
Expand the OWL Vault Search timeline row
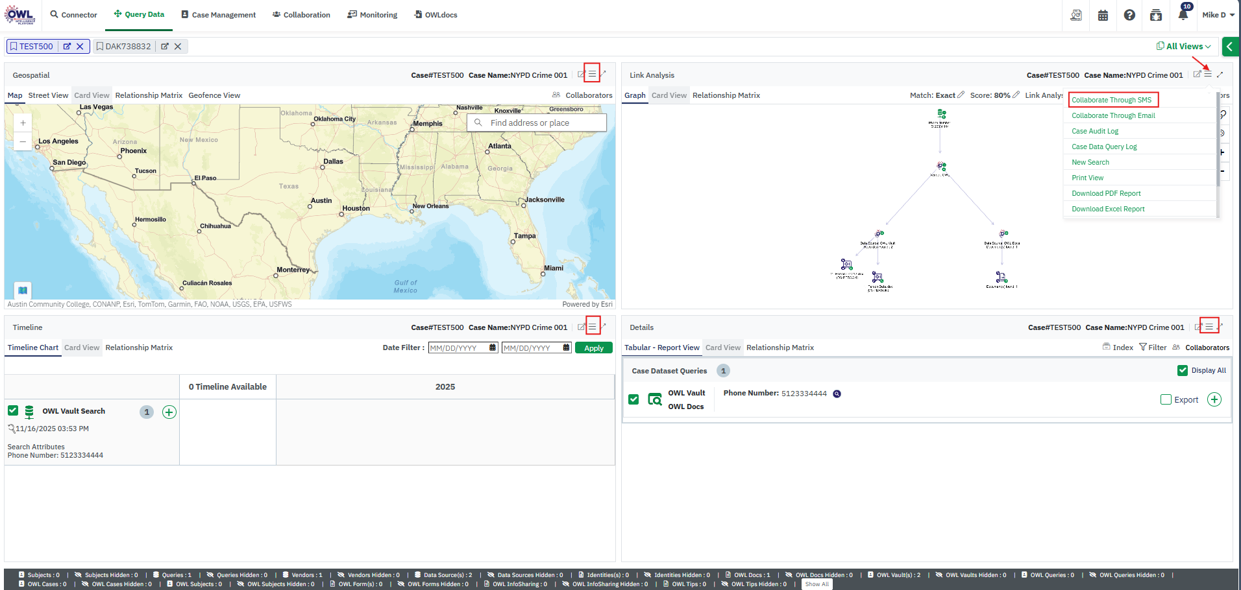pos(169,412)
